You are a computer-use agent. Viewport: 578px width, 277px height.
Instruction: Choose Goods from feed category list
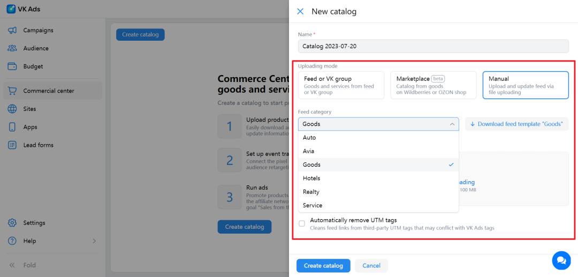(x=378, y=164)
